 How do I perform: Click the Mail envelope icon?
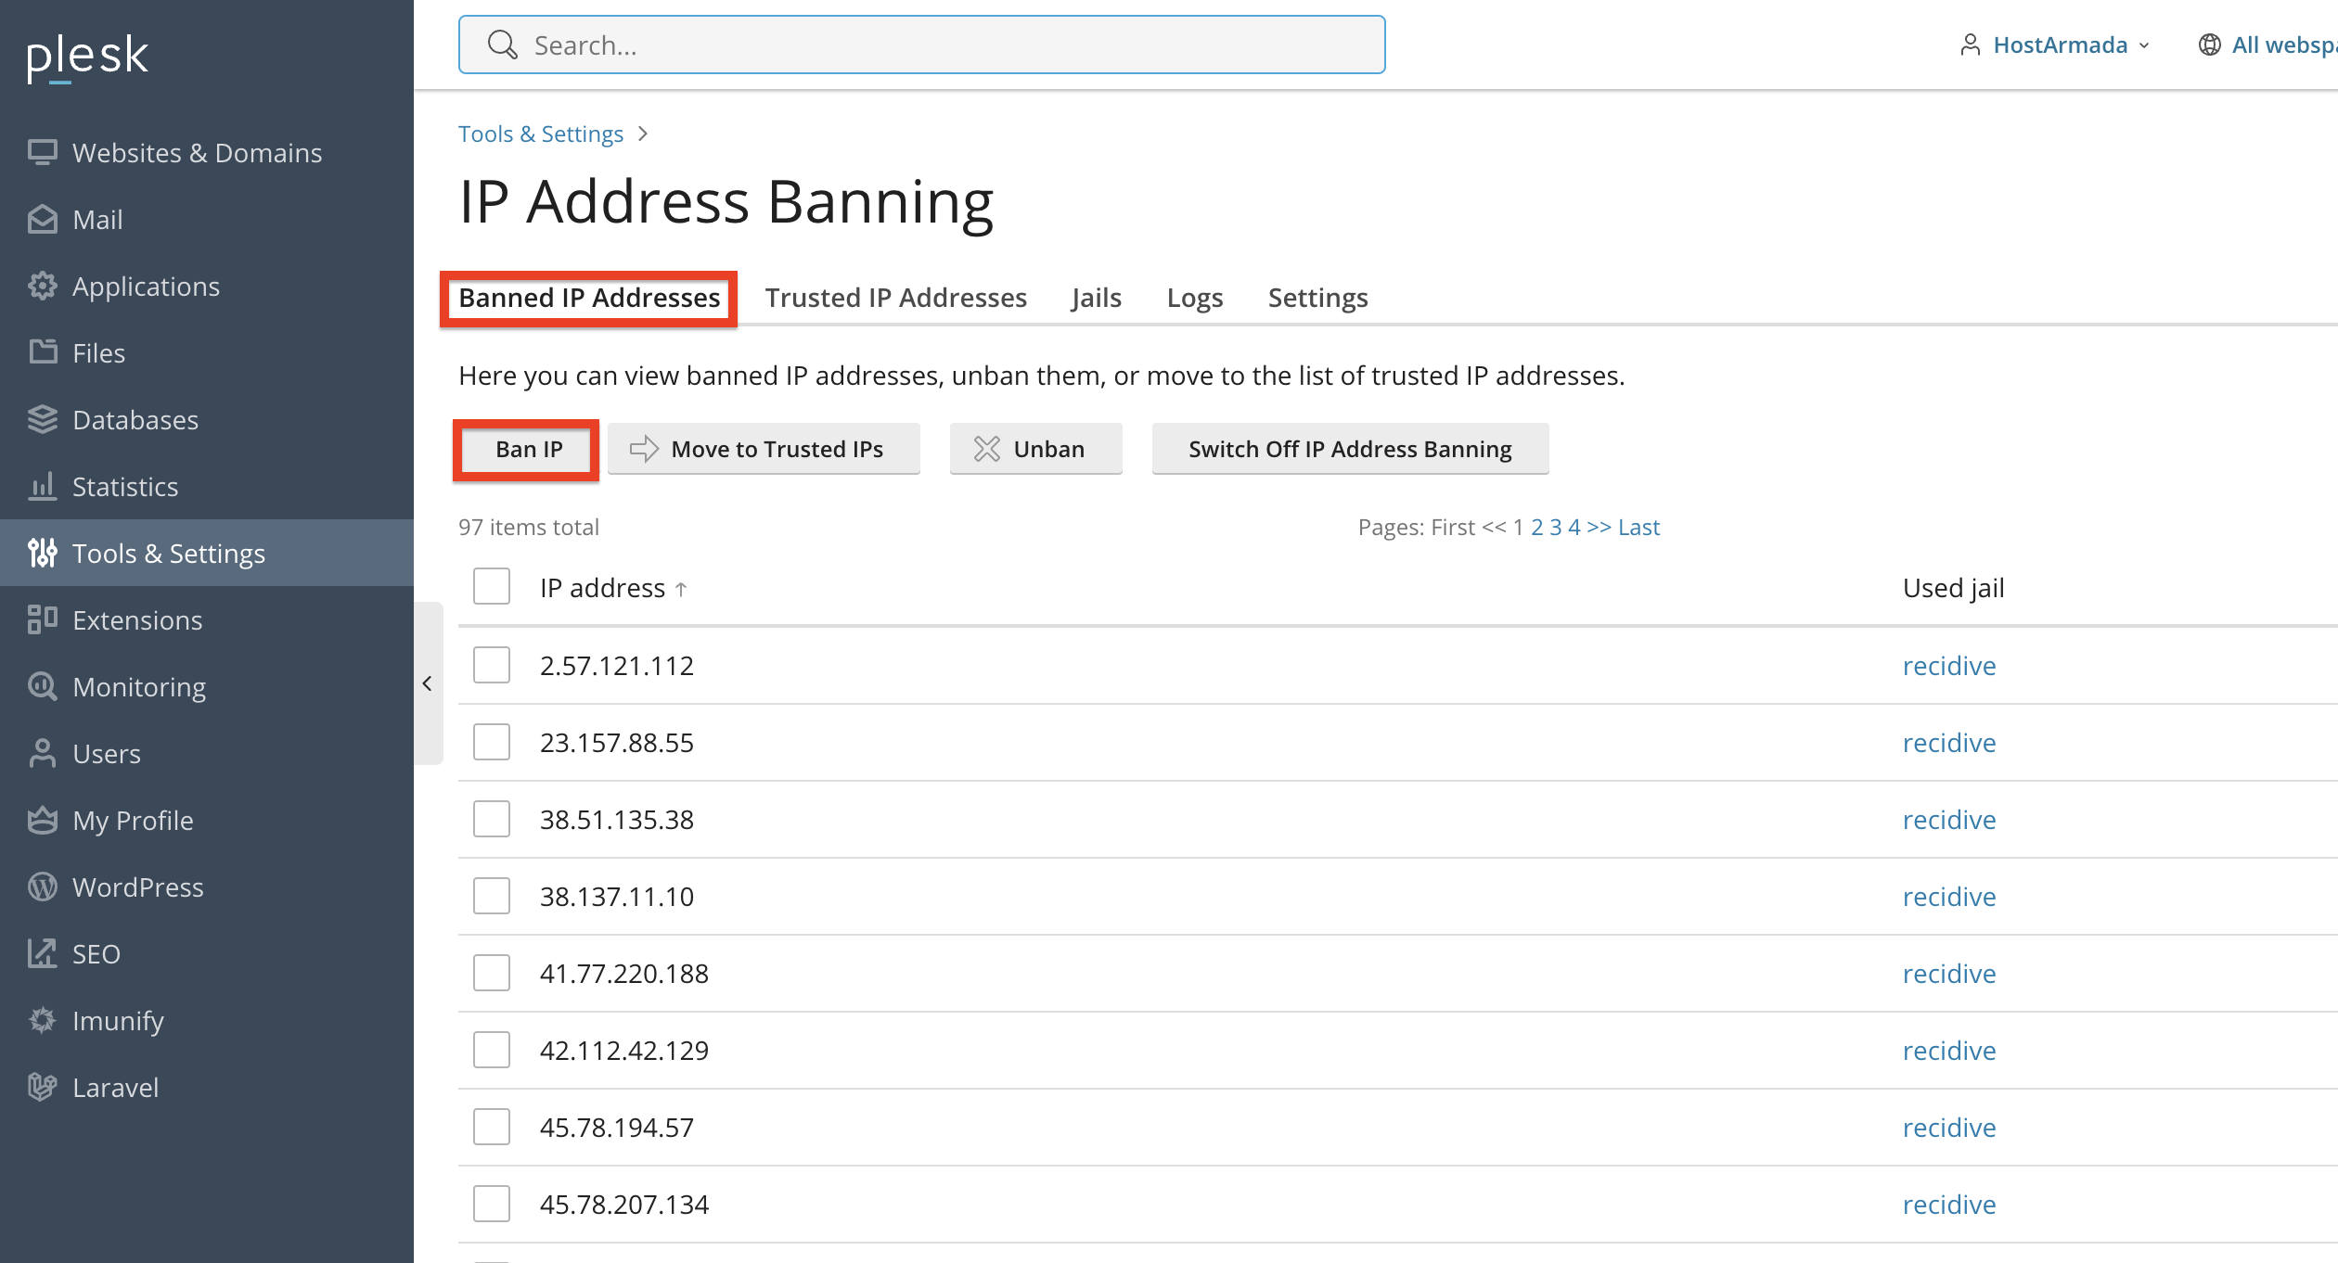[43, 219]
